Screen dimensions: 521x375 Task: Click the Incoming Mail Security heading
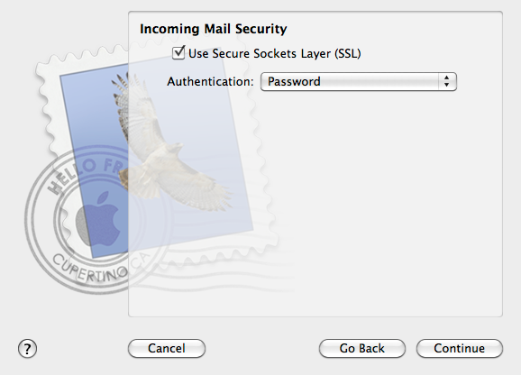[214, 29]
